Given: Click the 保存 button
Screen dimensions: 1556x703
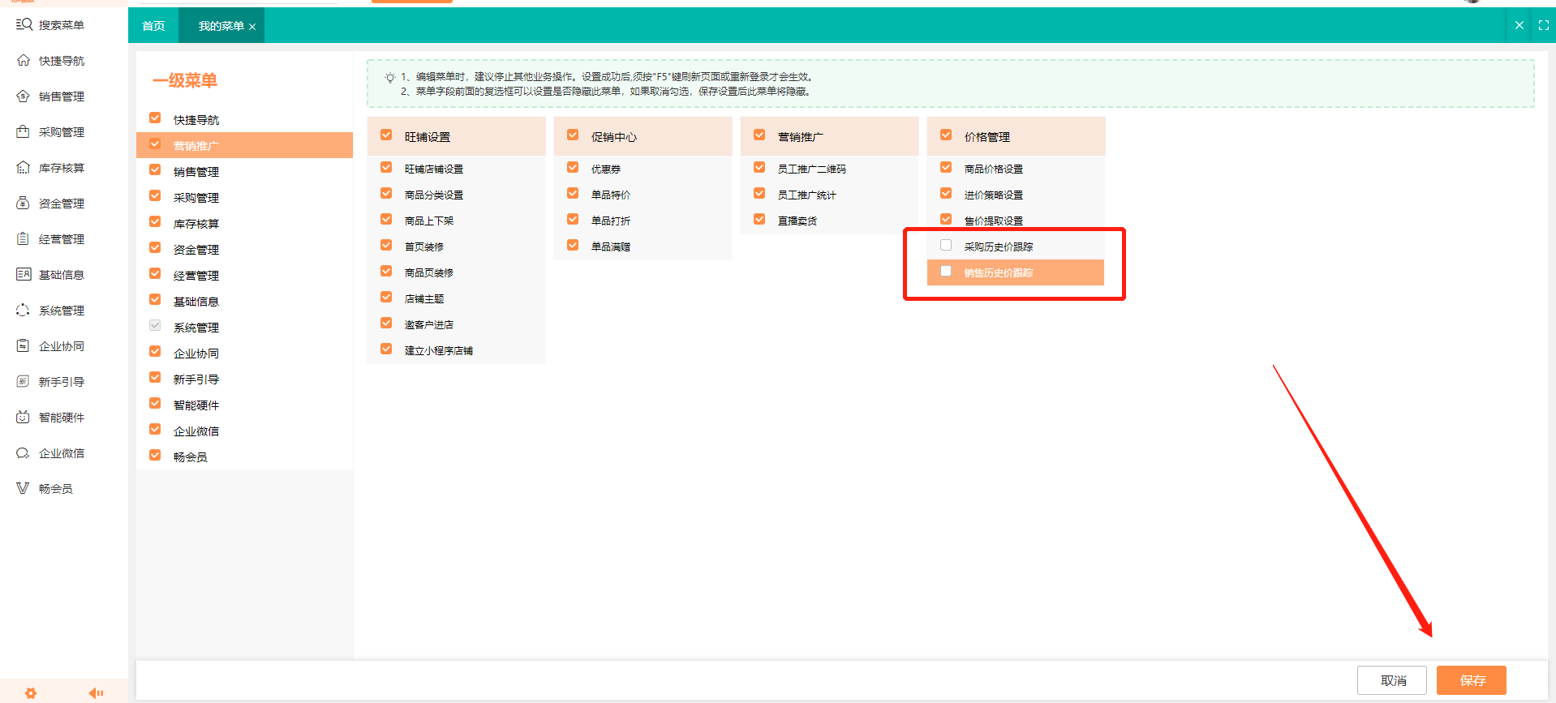Looking at the screenshot, I should (x=1471, y=680).
